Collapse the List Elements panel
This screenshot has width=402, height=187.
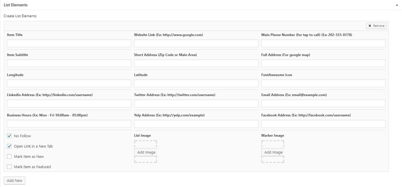point(397,5)
